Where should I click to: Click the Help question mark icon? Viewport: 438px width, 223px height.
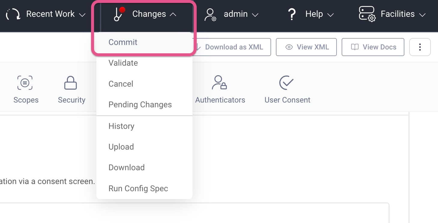291,14
